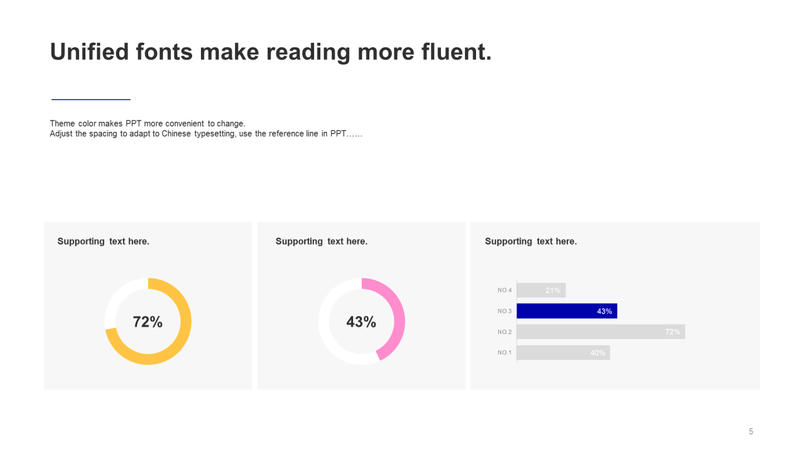
Task: Click 'Supporting text here.' above the bar chart
Action: (531, 241)
